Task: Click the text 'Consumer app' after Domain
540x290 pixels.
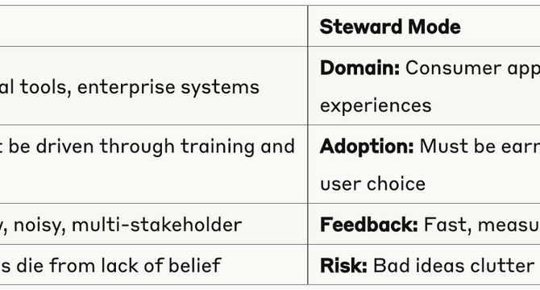Action: pos(472,68)
